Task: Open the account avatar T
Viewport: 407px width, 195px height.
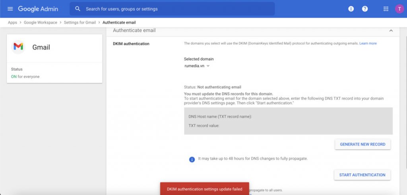Action: 399,9
